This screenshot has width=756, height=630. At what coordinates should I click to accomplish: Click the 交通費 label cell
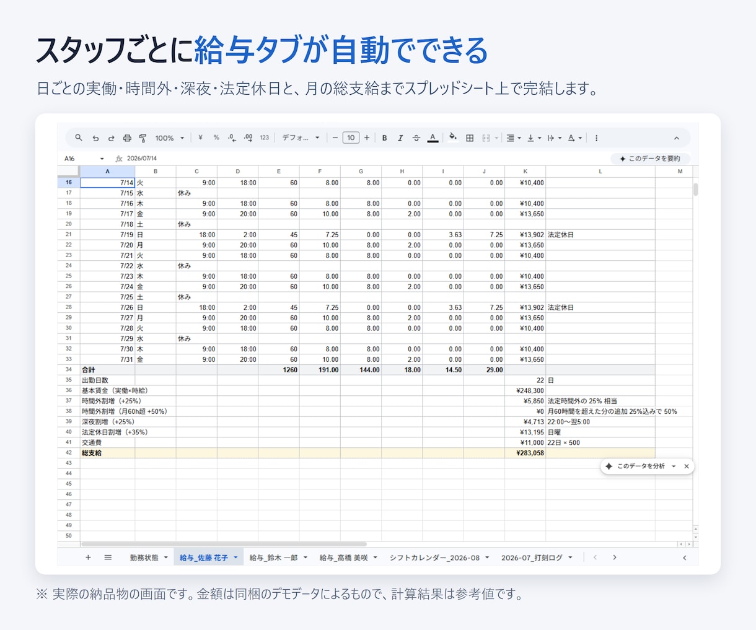tap(108, 442)
